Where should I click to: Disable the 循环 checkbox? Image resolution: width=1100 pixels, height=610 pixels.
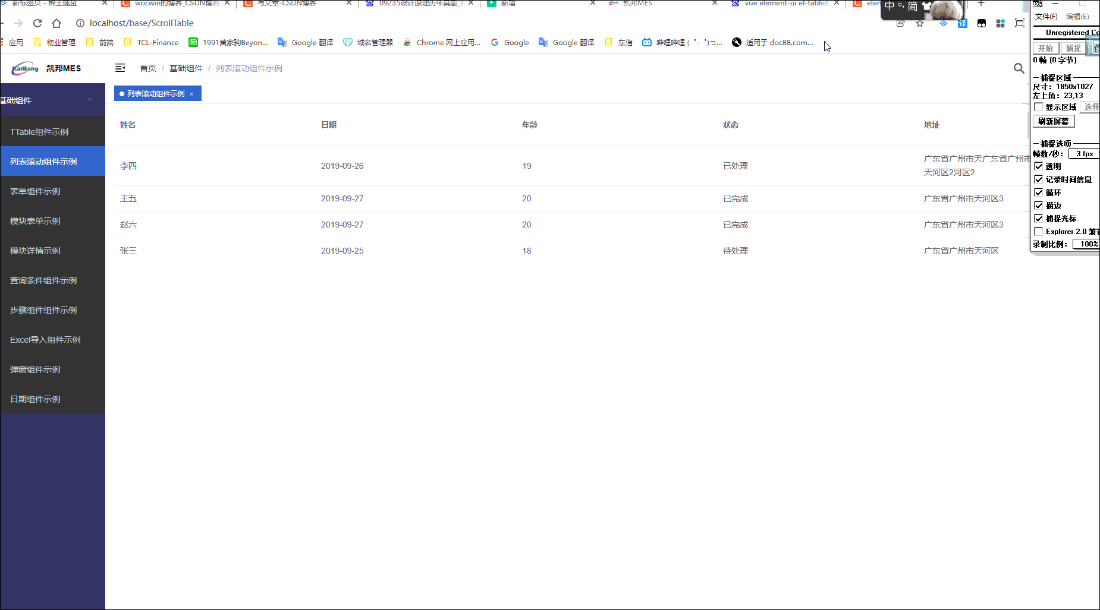coord(1039,192)
